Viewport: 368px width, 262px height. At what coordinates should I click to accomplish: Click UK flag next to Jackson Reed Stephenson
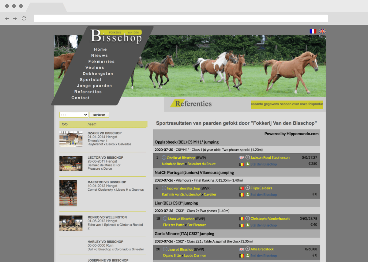pos(242,158)
